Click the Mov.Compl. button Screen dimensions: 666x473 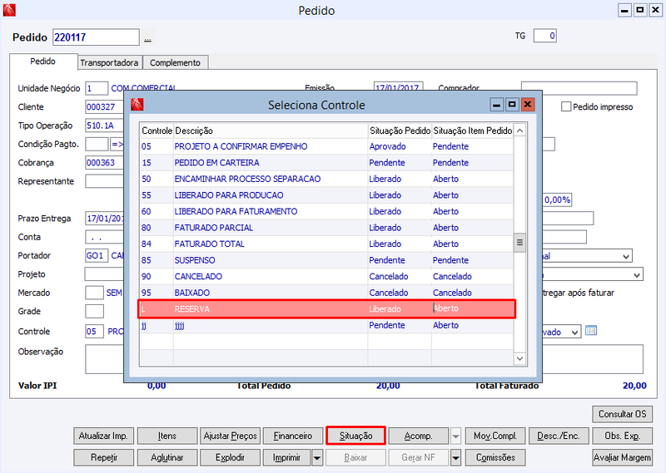pos(495,436)
